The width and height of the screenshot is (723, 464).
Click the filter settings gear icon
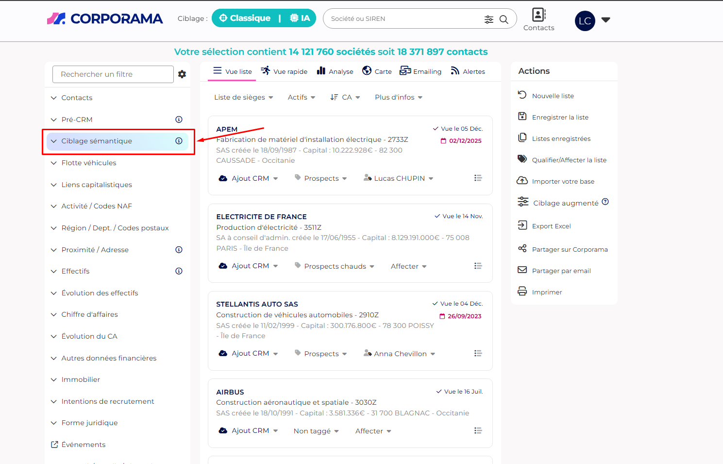tap(182, 74)
